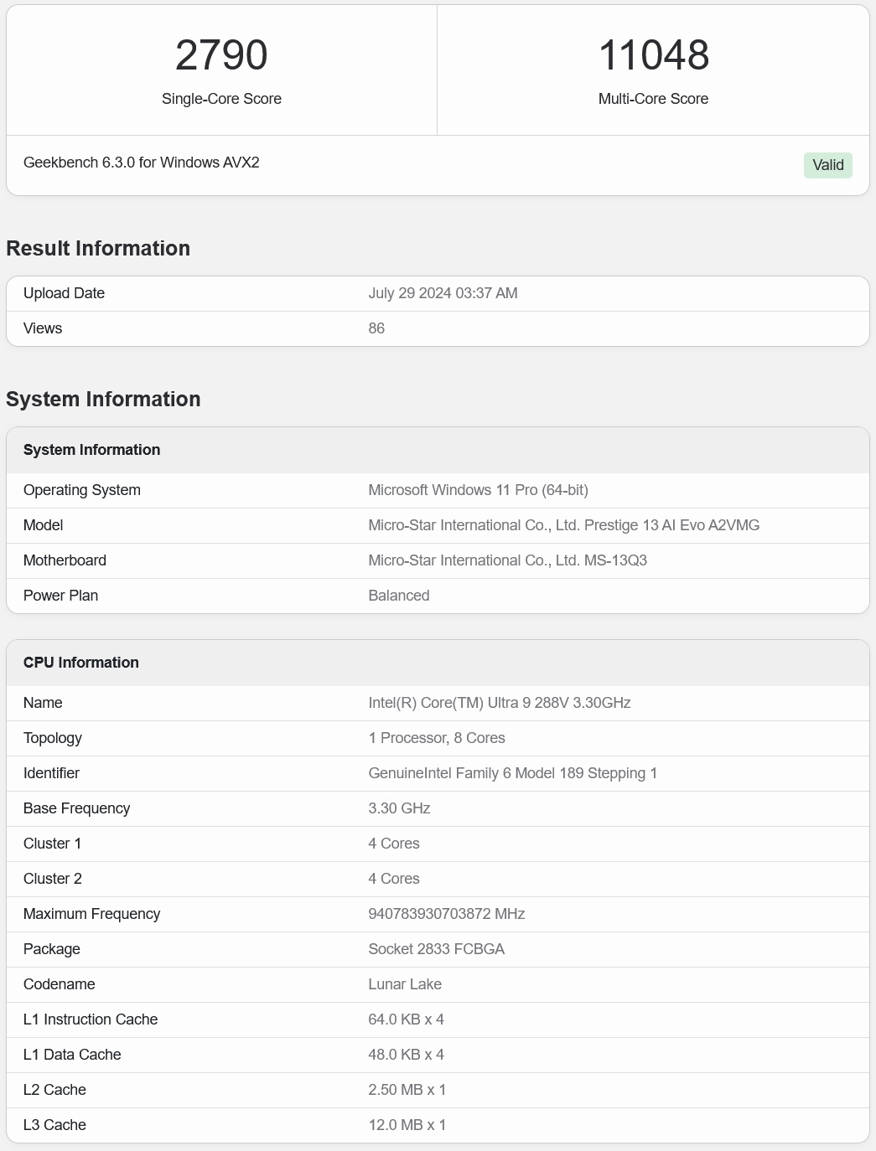Click the Balanced power plan value
Screen dimensions: 876x1151
pos(399,596)
